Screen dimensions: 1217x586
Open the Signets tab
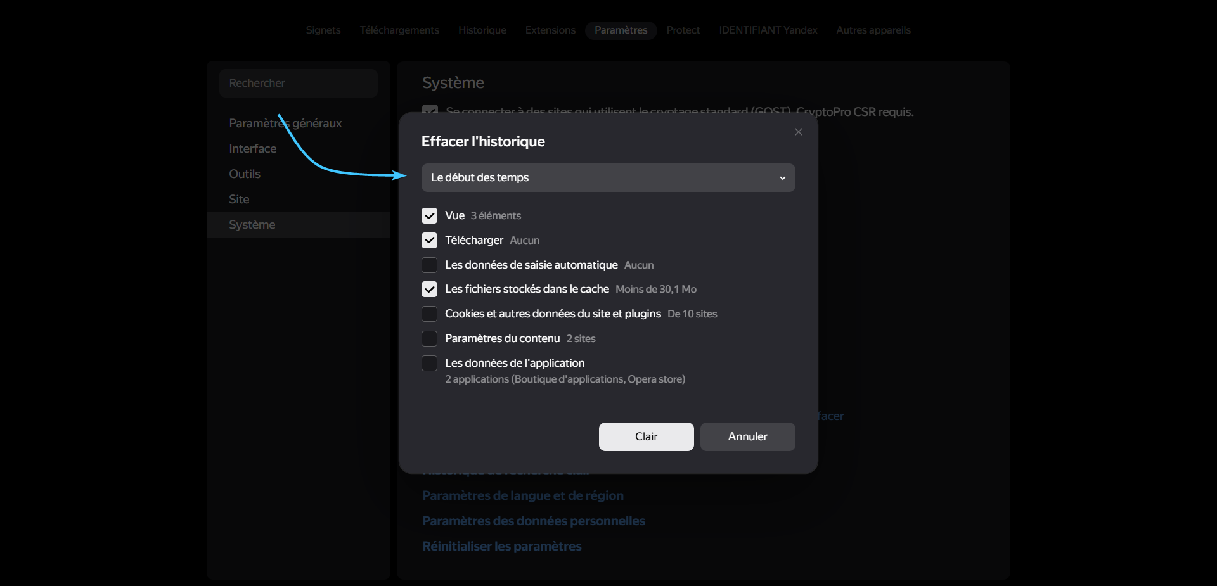point(323,30)
